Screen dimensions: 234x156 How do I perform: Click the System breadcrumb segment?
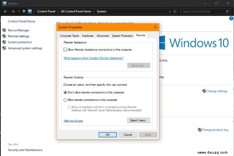(x=101, y=11)
